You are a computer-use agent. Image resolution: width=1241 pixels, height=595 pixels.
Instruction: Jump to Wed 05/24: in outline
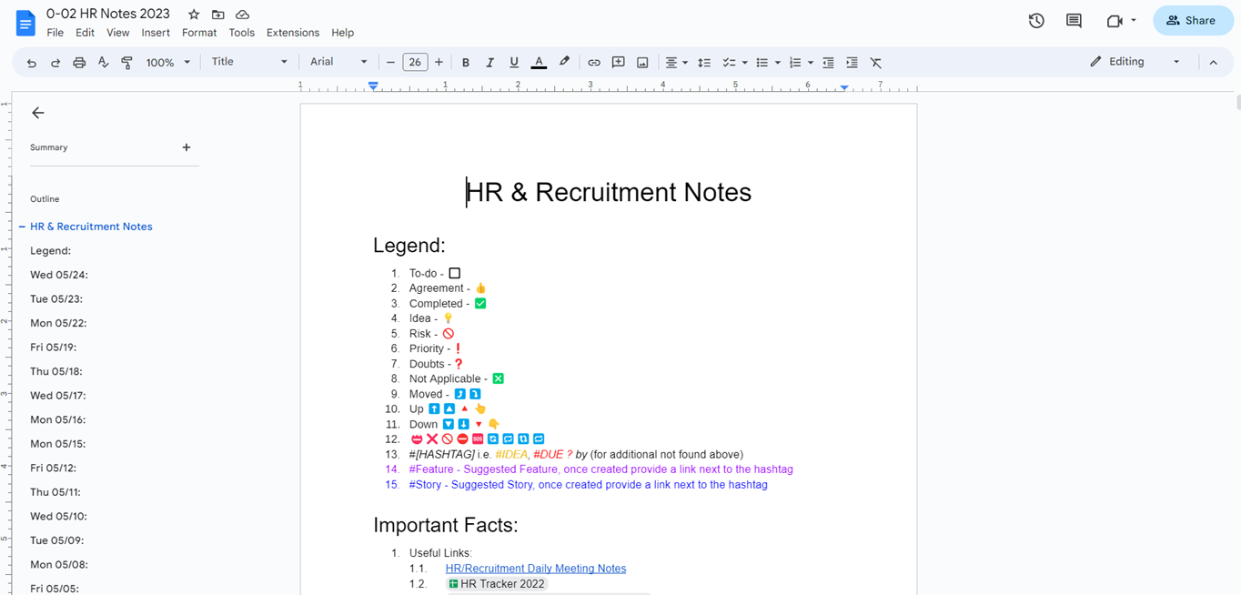coord(59,275)
